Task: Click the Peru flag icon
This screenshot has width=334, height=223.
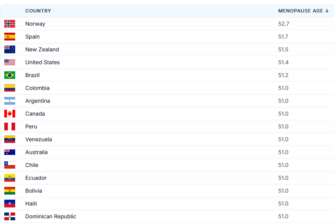Action: pos(10,126)
